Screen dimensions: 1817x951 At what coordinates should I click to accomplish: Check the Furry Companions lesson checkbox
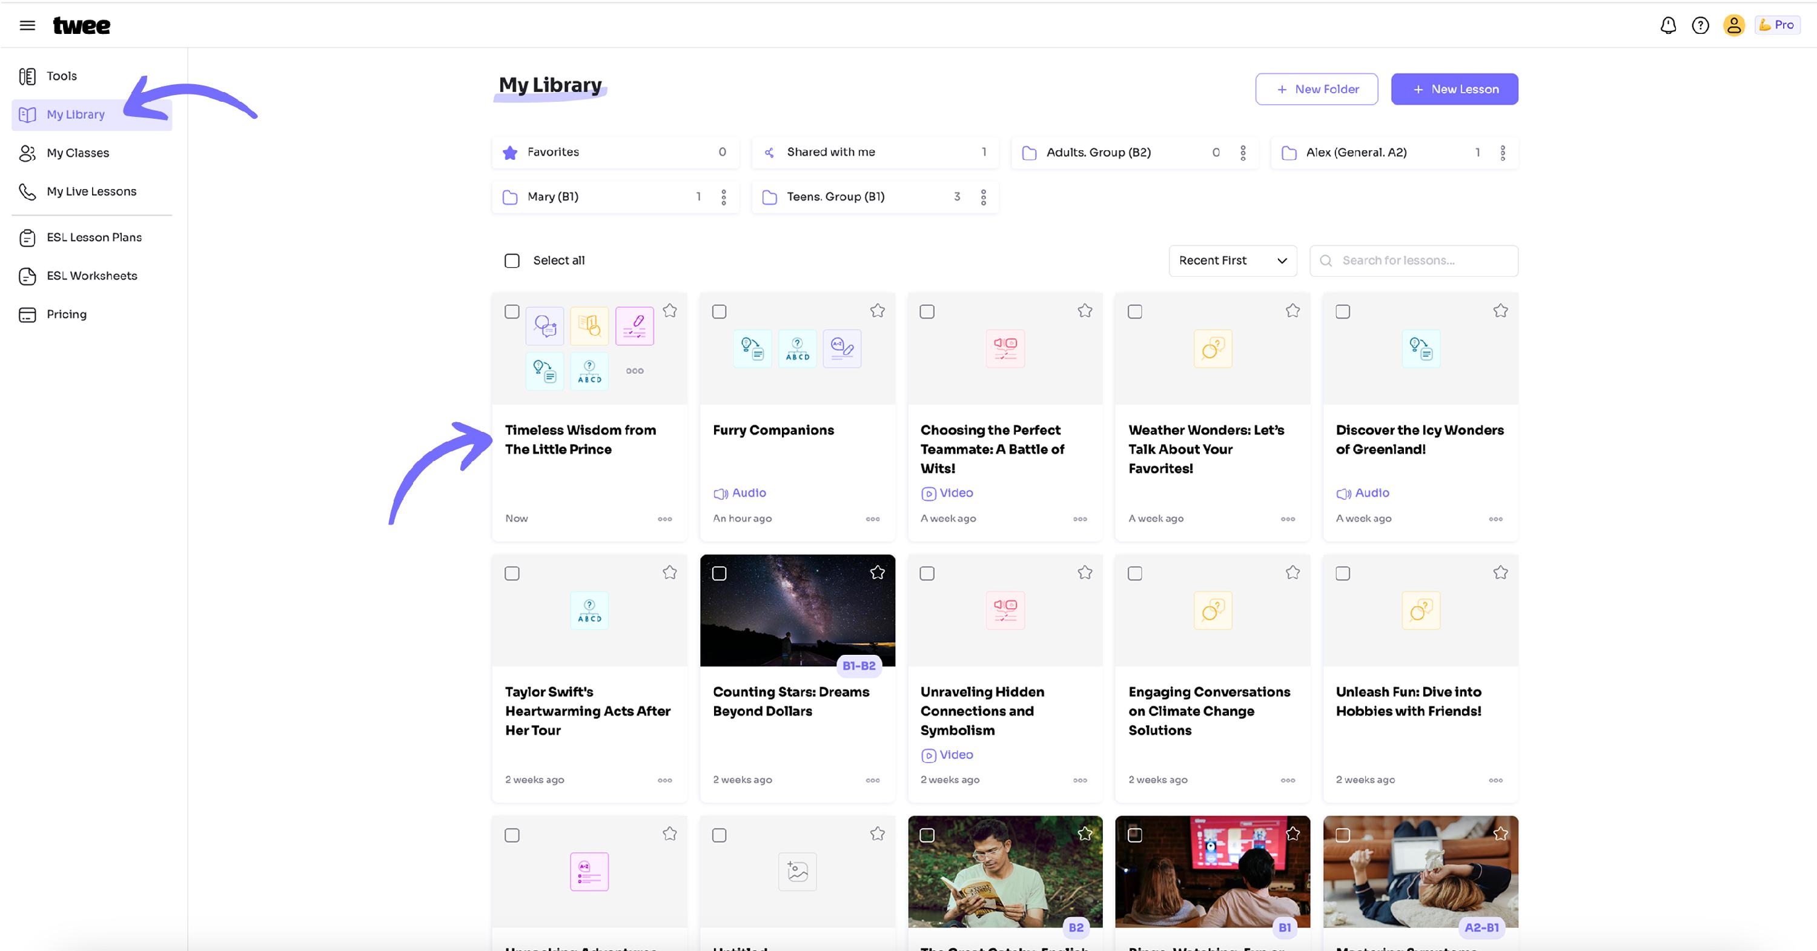[x=720, y=312]
